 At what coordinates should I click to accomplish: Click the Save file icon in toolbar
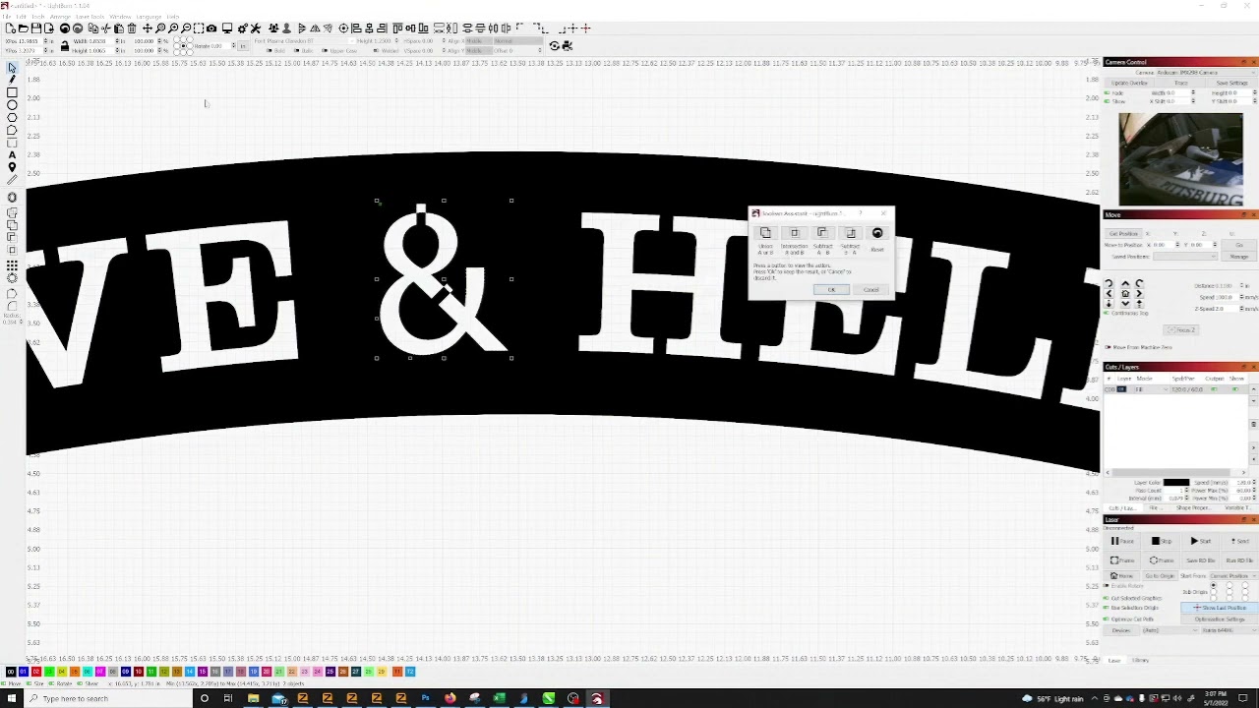pyautogui.click(x=35, y=29)
